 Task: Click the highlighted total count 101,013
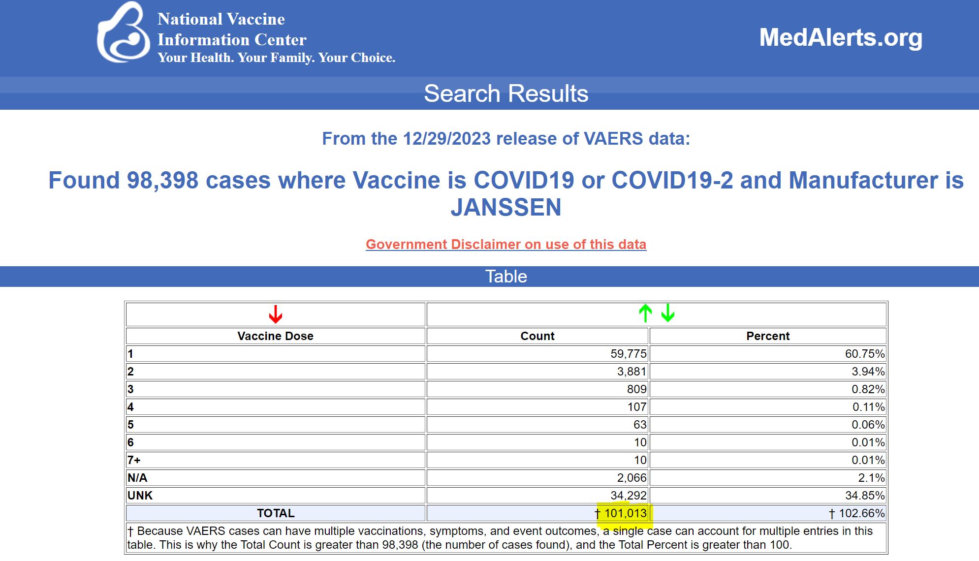tap(625, 513)
